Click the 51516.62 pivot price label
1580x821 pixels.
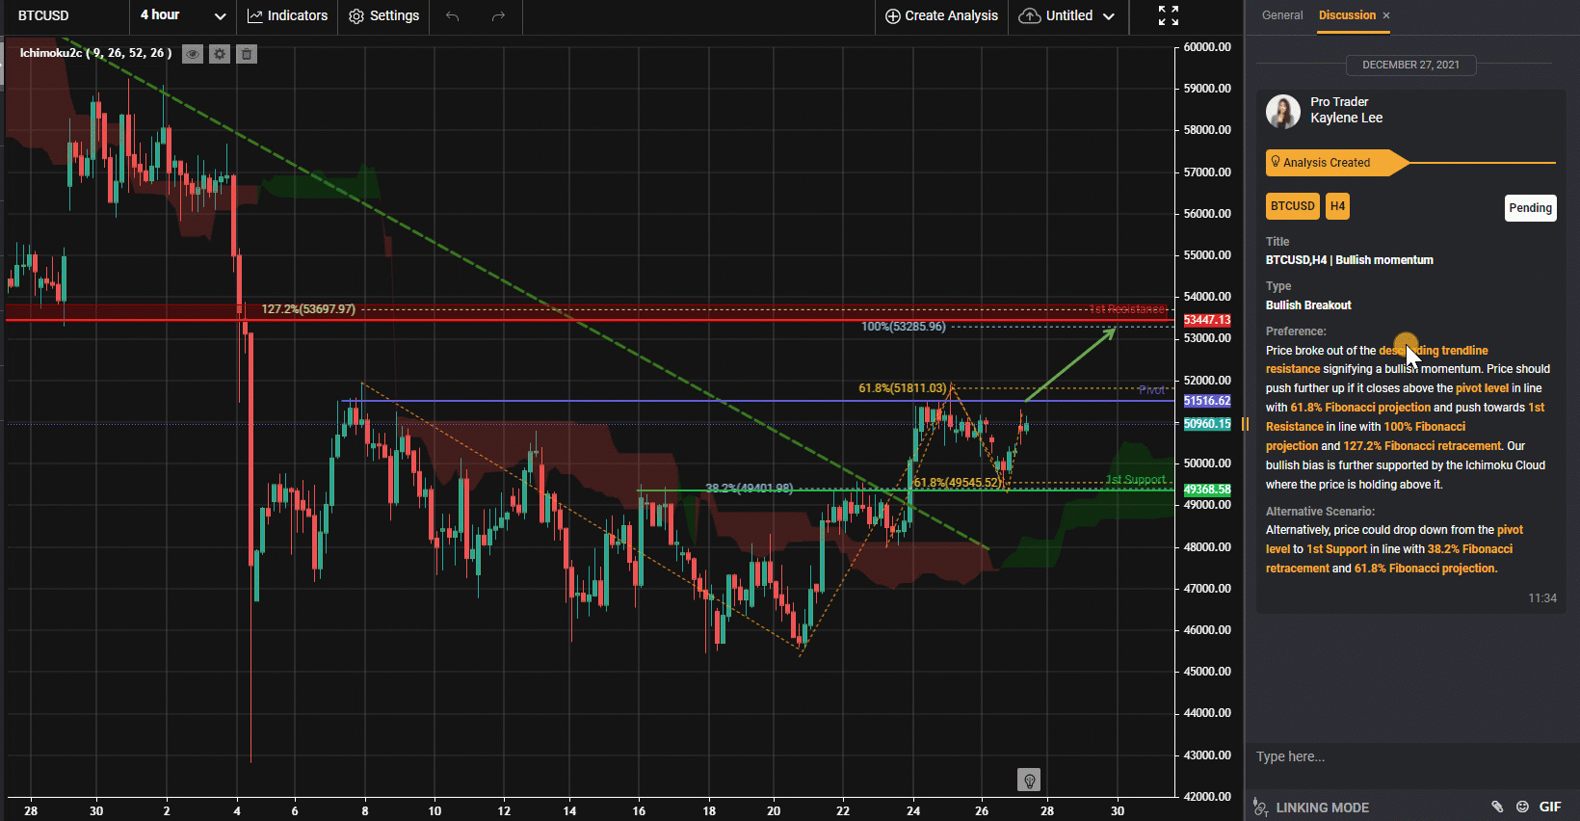pyautogui.click(x=1207, y=401)
